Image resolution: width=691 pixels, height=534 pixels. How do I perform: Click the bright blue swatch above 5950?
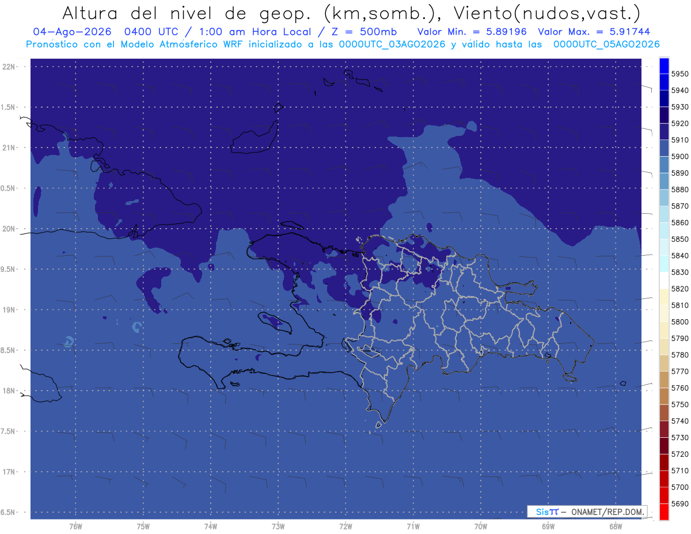pyautogui.click(x=663, y=66)
